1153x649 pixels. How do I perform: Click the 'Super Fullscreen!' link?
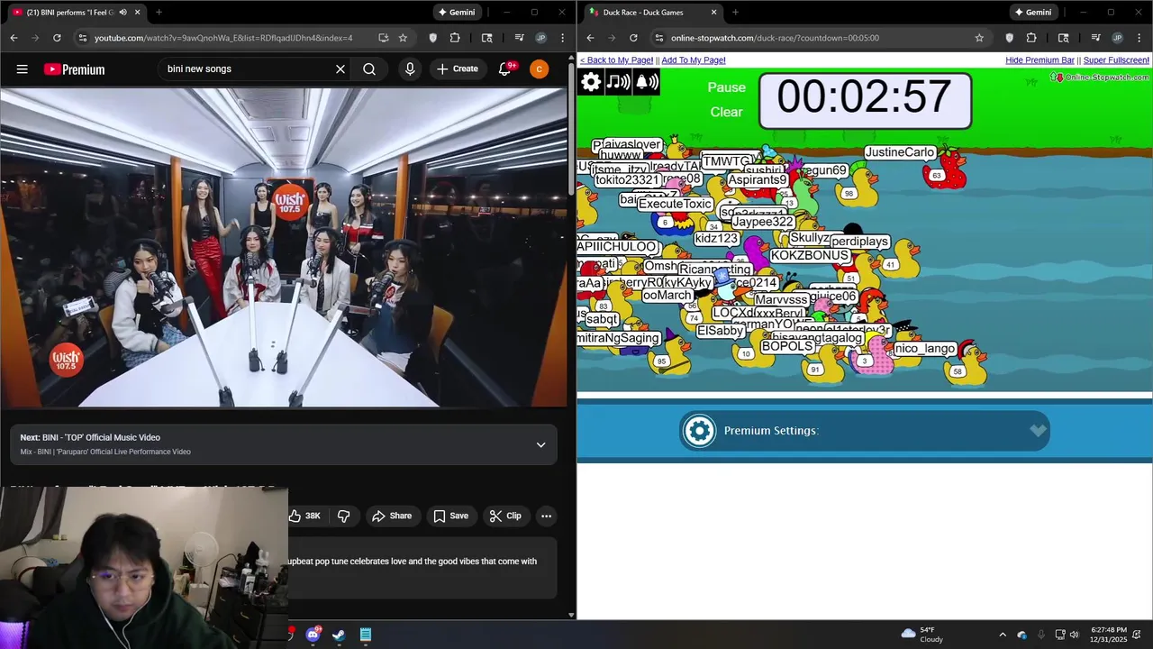pyautogui.click(x=1116, y=60)
